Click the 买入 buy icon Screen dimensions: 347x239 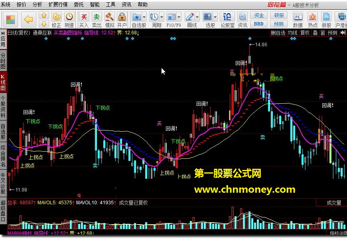pos(84,20)
